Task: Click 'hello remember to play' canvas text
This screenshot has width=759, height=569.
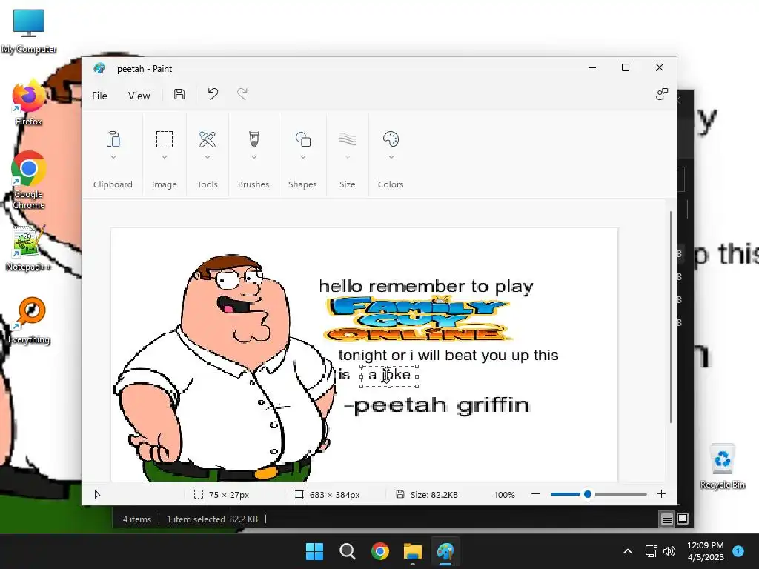Action: tap(426, 286)
